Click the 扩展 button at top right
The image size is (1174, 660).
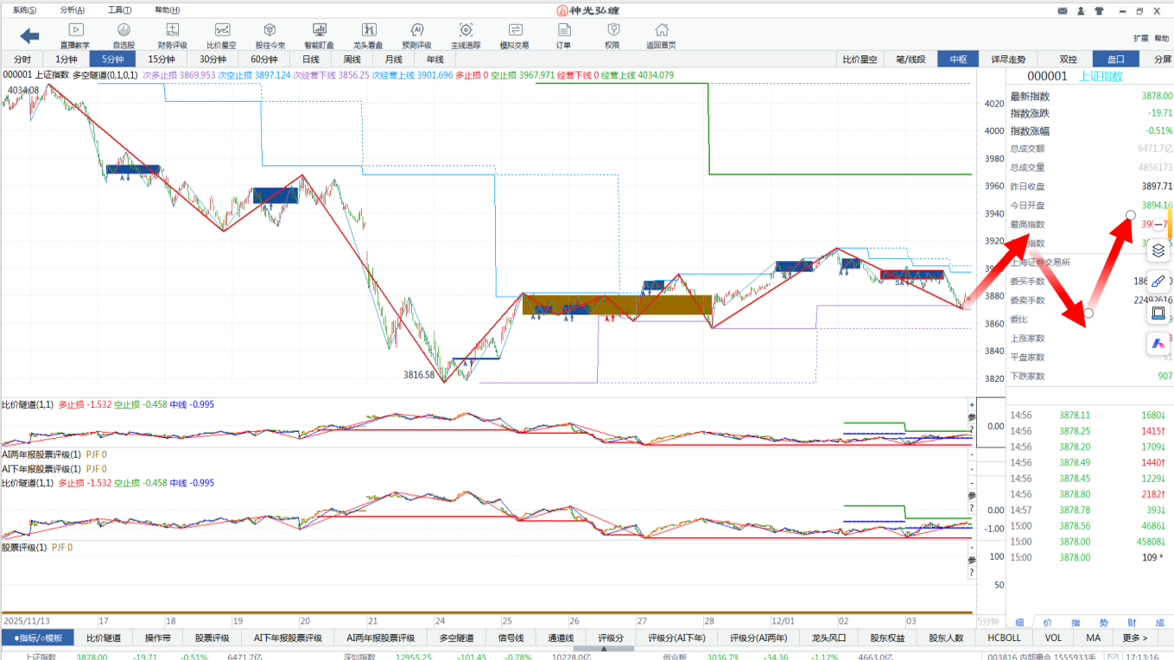[x=1140, y=38]
